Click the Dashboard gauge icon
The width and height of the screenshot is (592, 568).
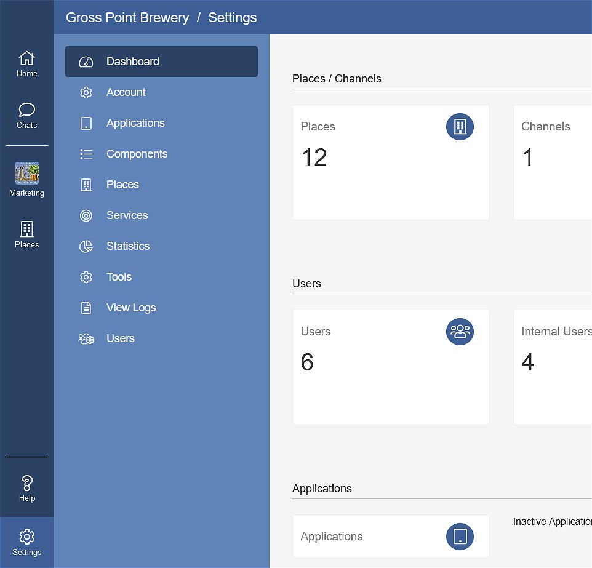pyautogui.click(x=86, y=62)
